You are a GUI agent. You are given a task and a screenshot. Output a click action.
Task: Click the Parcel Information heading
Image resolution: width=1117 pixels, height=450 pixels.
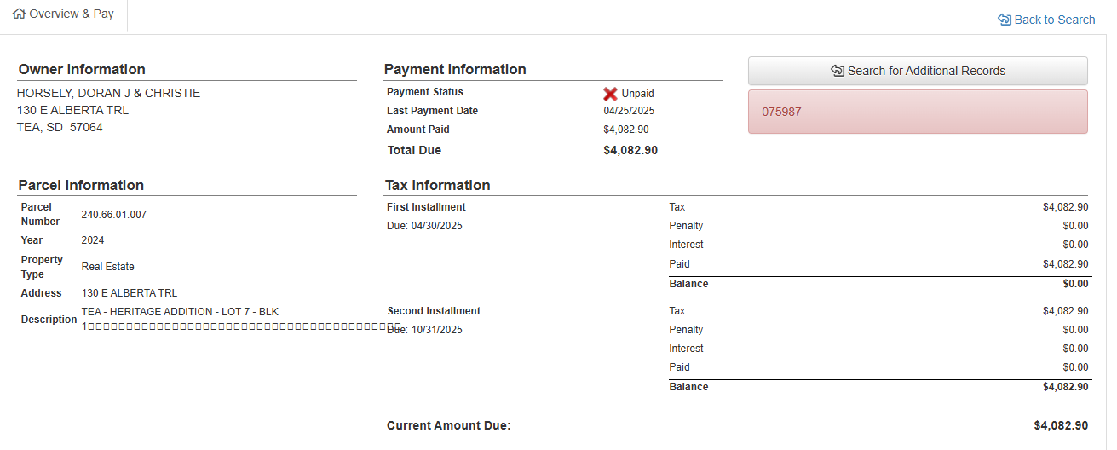tap(81, 186)
